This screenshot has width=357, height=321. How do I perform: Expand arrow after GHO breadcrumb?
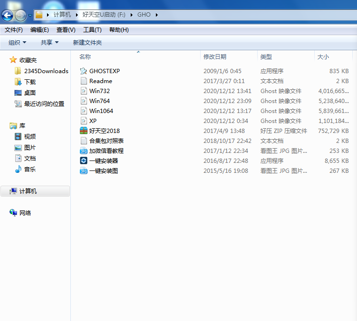(x=157, y=15)
